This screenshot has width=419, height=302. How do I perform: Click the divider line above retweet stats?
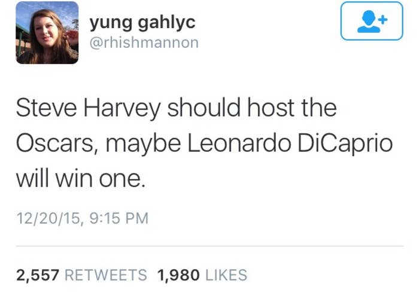coord(209,246)
